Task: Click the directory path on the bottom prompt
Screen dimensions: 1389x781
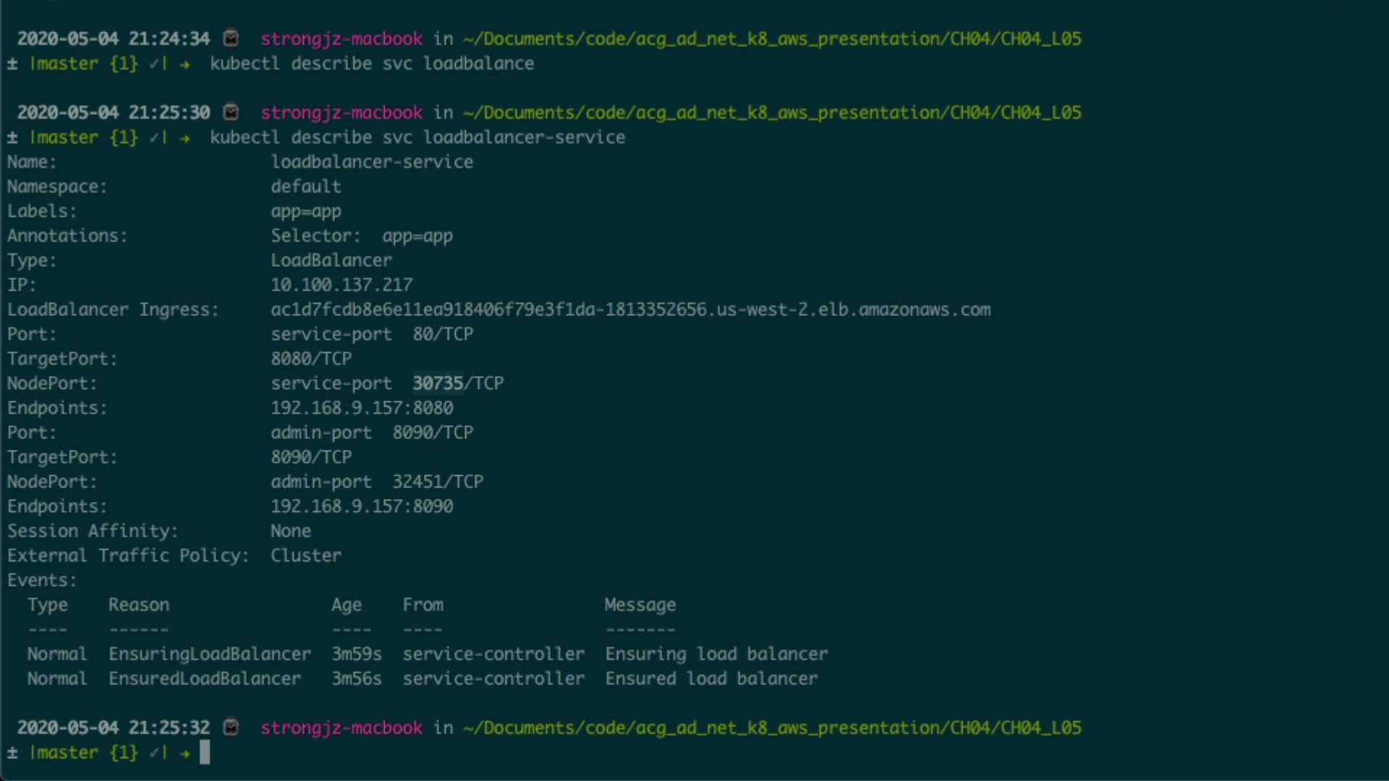Action: click(x=772, y=727)
